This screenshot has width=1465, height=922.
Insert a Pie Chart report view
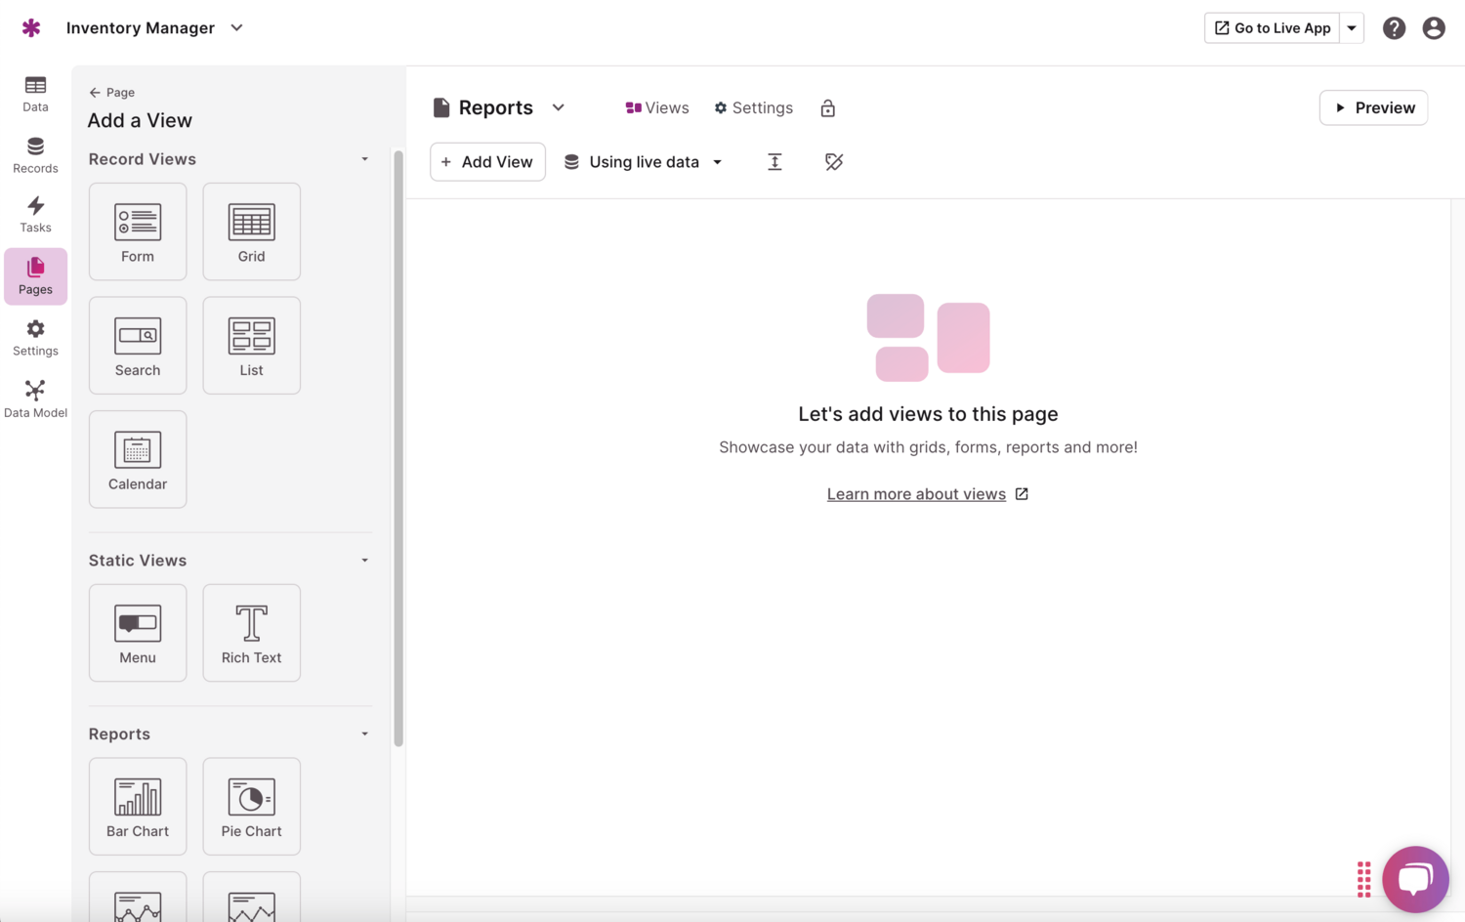pyautogui.click(x=251, y=806)
